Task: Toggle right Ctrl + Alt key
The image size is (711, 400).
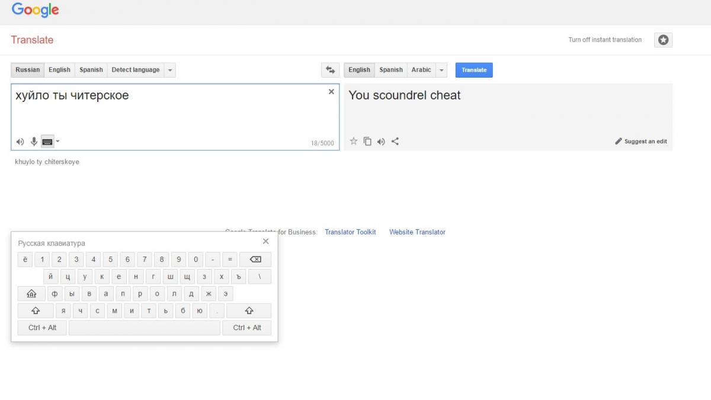Action: tap(247, 328)
